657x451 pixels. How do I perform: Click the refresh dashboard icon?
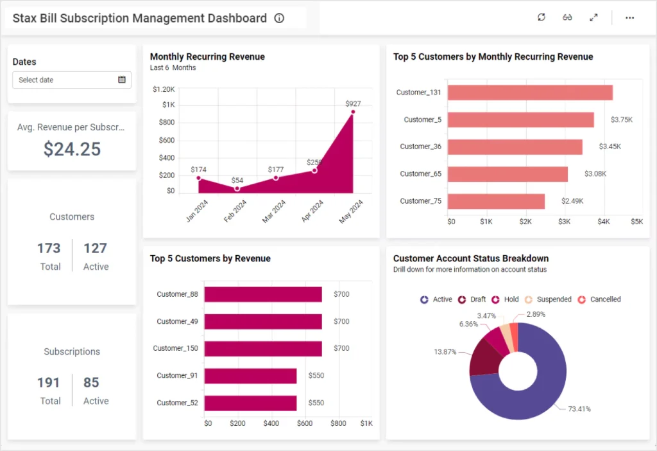coord(542,17)
